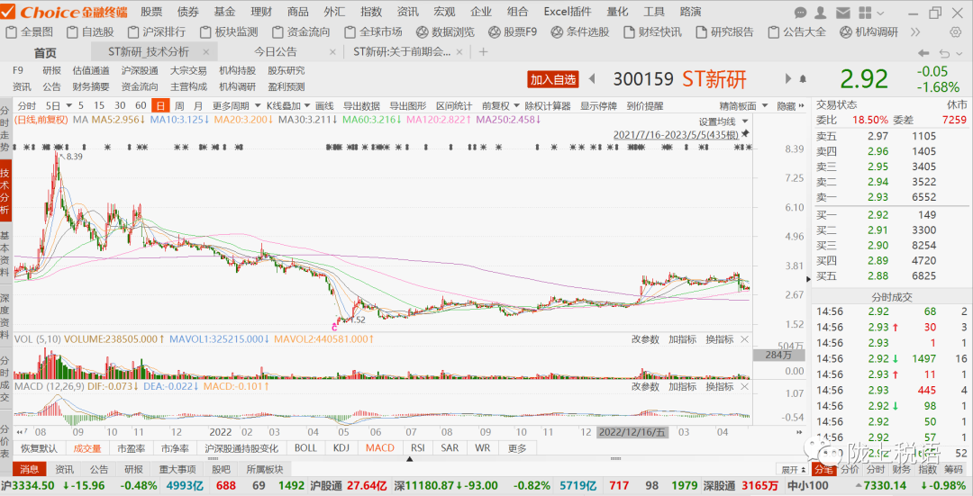Select the KDJ indicator tab
Screen dimensions: 973x496
(x=341, y=448)
